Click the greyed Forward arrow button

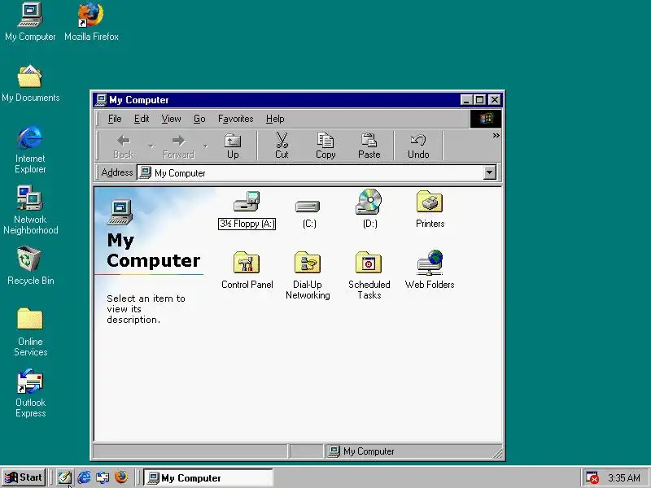coord(178,146)
